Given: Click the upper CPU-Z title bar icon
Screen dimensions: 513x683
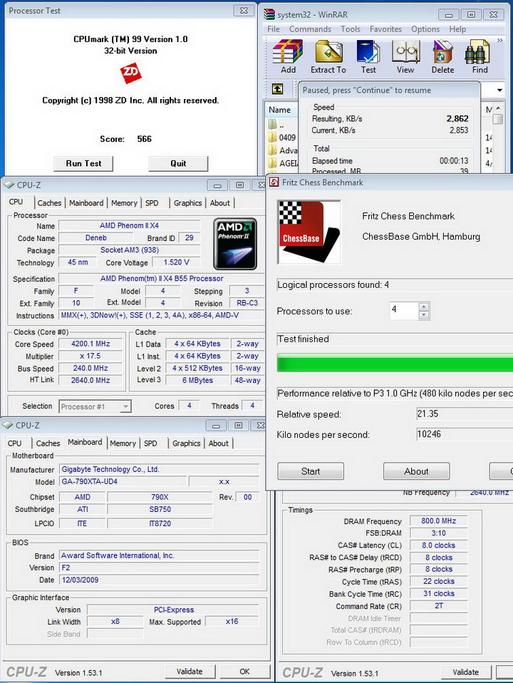Looking at the screenshot, I should [x=9, y=185].
